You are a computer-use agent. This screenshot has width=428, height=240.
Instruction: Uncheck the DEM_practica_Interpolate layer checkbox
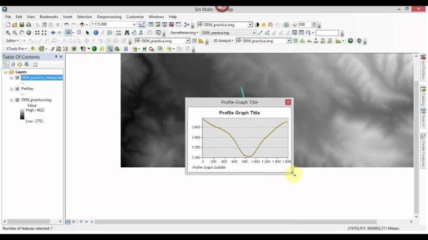click(x=17, y=78)
